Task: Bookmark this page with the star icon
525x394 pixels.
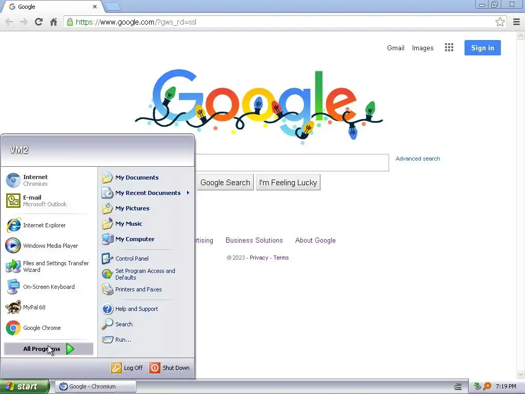Action: [x=500, y=22]
